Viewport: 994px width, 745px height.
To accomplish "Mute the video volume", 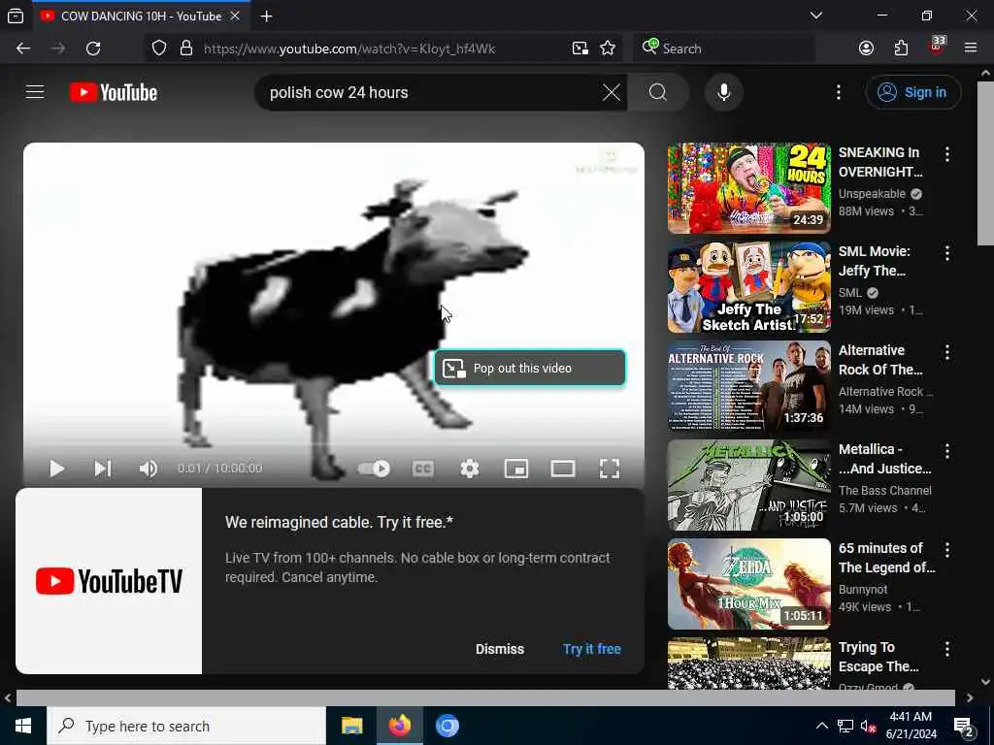I will click(149, 469).
